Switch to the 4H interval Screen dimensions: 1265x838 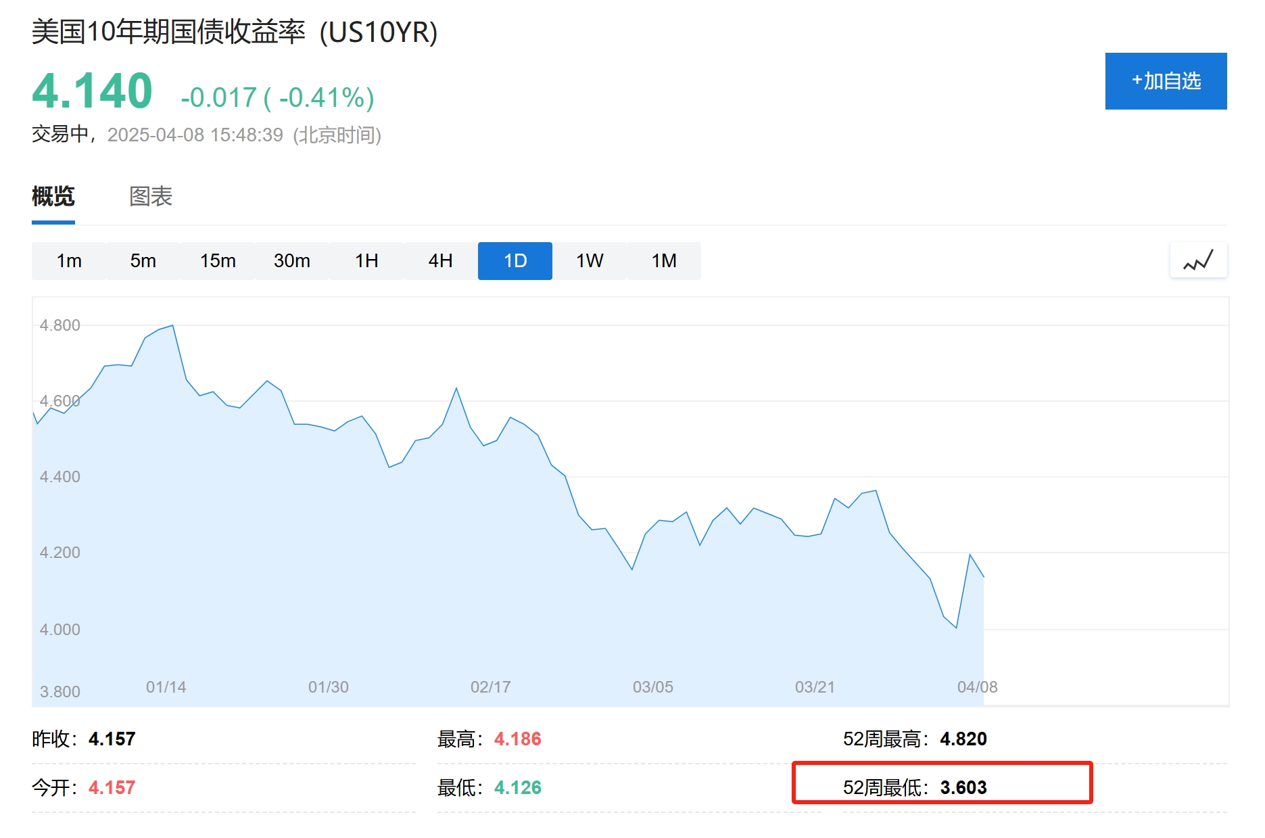[440, 260]
